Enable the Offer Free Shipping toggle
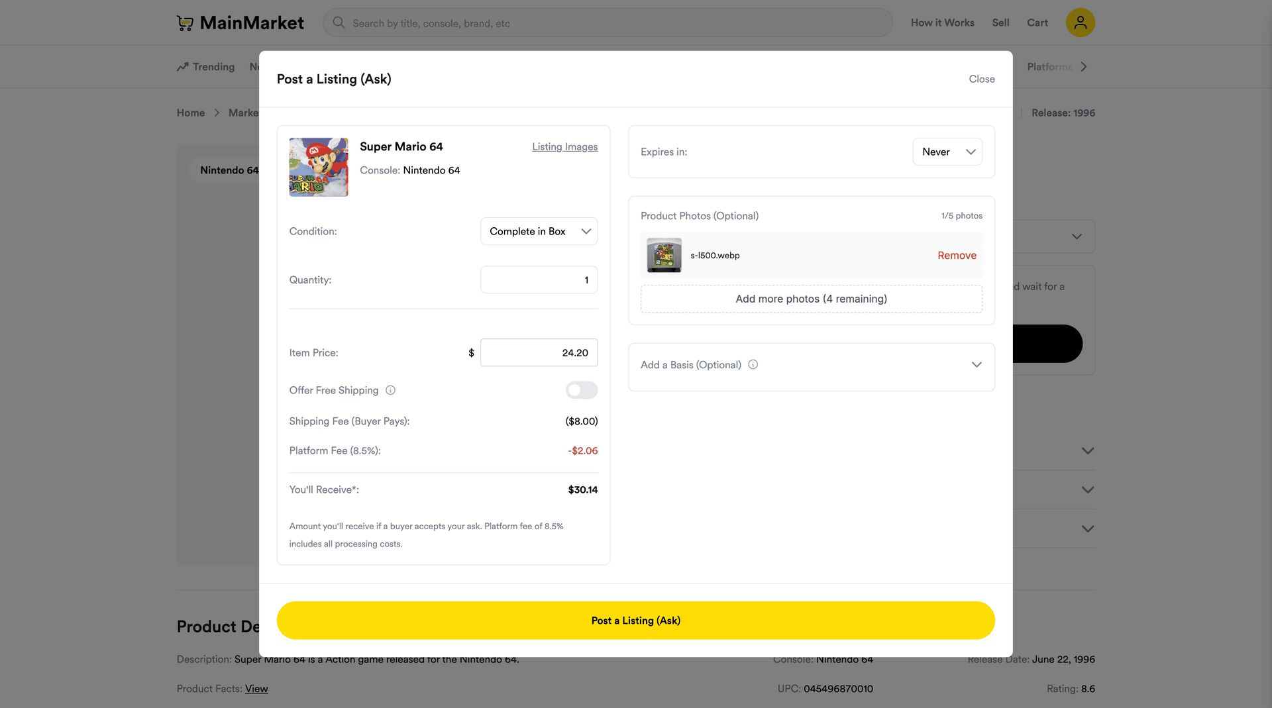 pos(581,390)
